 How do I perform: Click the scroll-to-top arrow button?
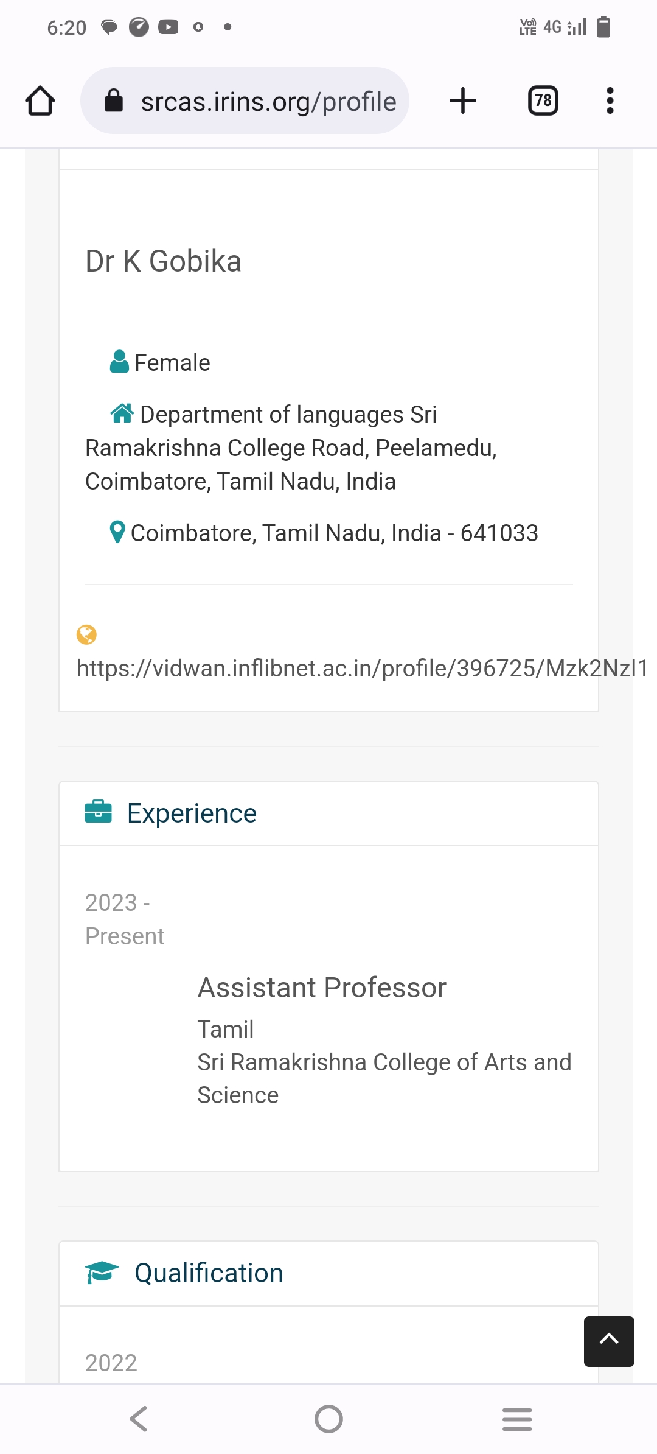click(x=608, y=1341)
